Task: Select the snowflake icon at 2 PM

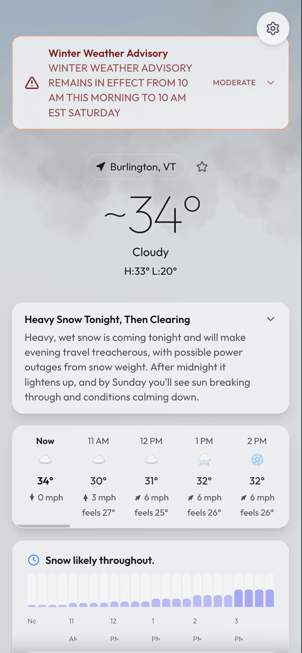Action: pyautogui.click(x=257, y=459)
